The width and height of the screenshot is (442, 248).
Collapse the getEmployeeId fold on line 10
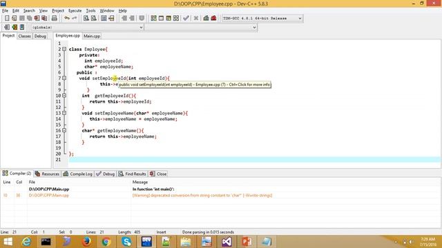click(64, 95)
